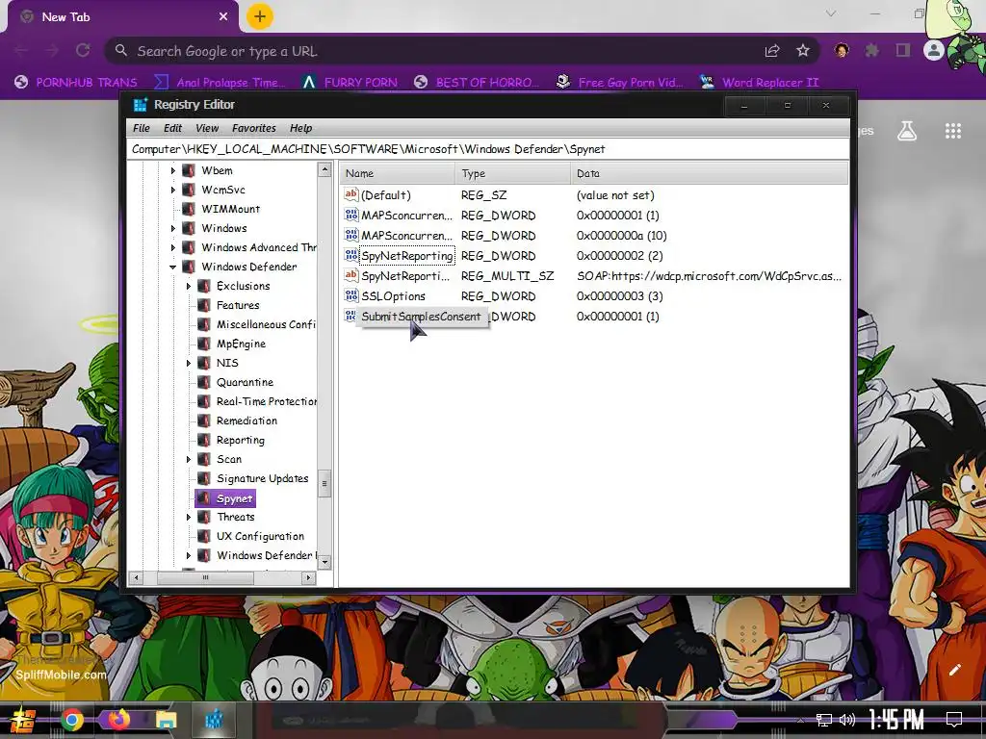Click the (Default) string value icon
The height and width of the screenshot is (739, 986).
tap(350, 194)
